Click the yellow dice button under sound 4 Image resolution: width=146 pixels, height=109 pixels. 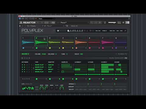click(x=63, y=48)
